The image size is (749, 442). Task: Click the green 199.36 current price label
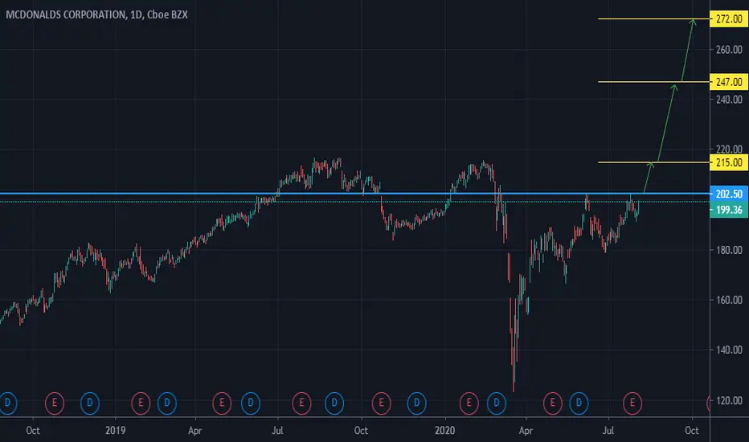tap(729, 210)
